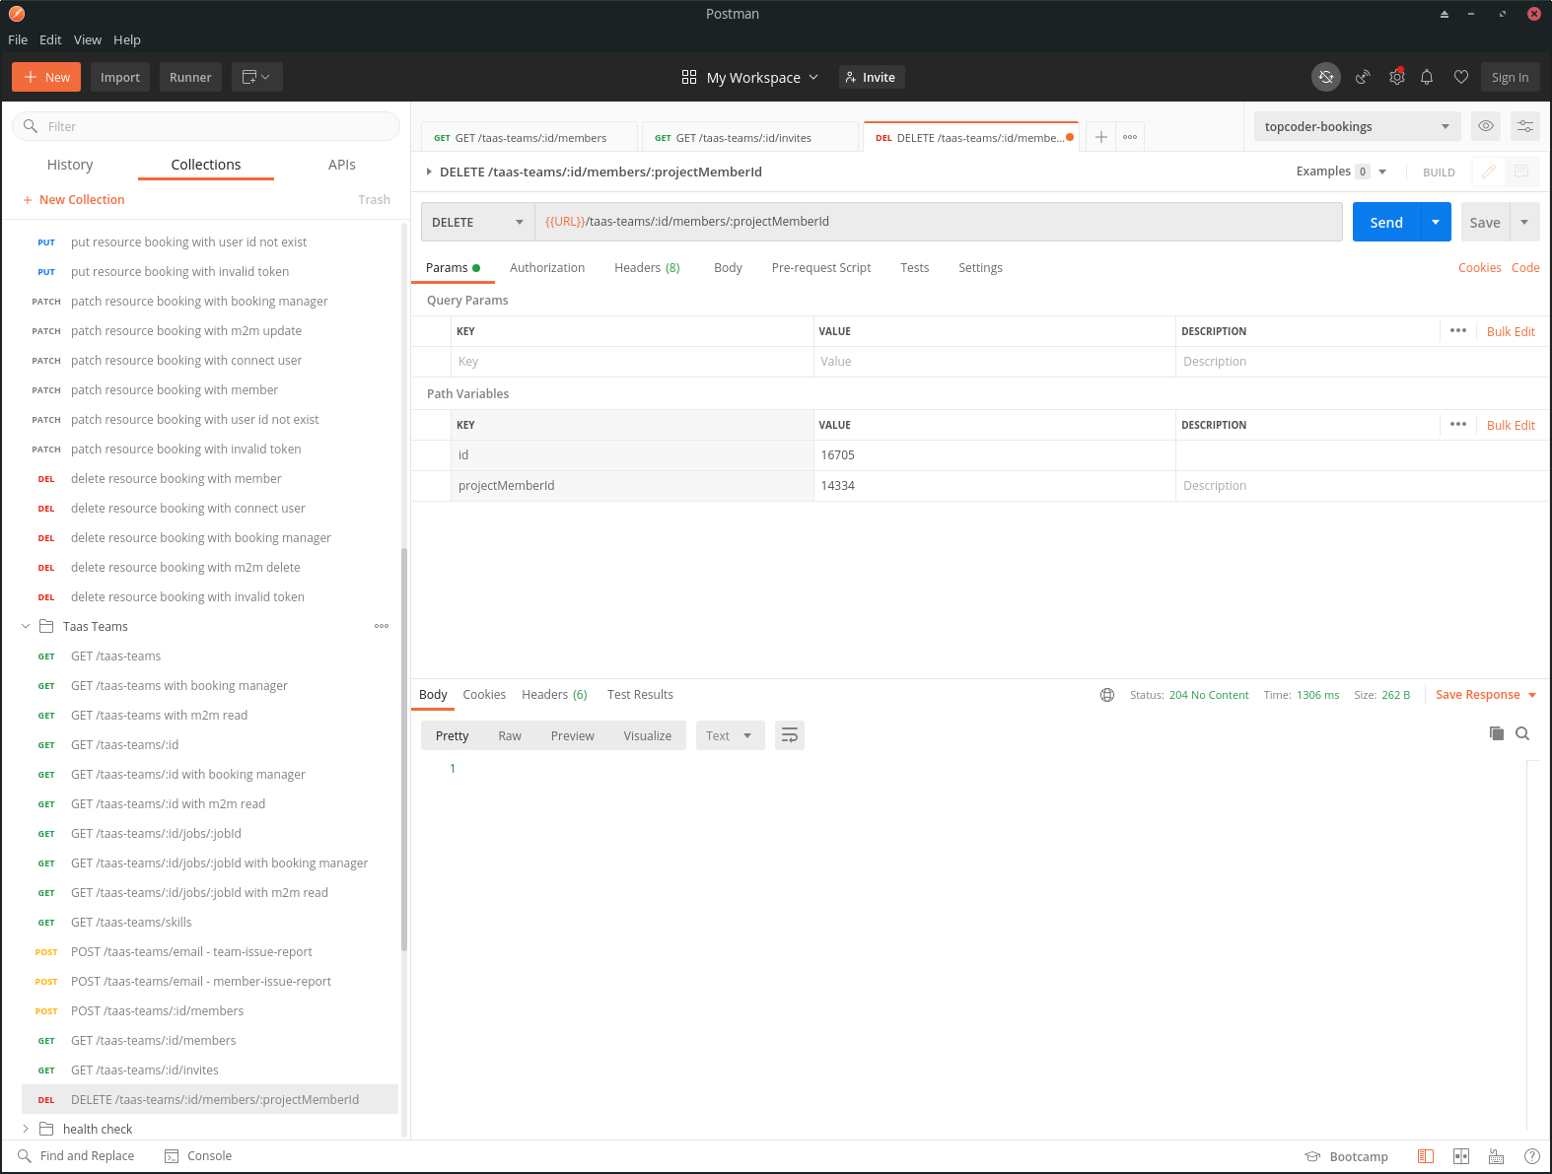Image resolution: width=1552 pixels, height=1174 pixels.
Task: Open Save button dropdown arrow
Action: pos(1524,222)
